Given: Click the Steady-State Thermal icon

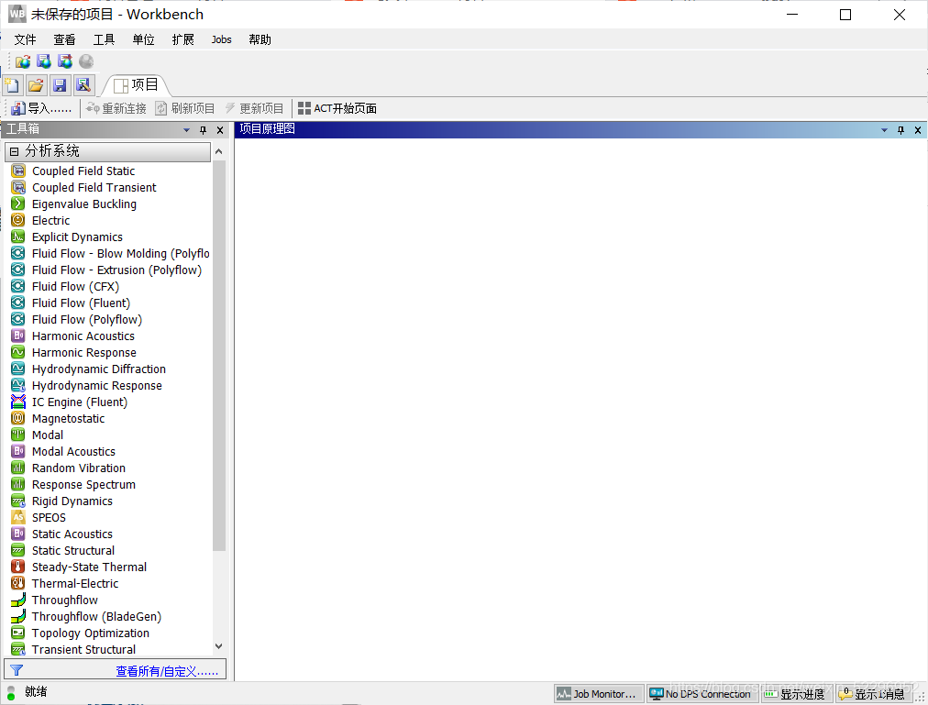Looking at the screenshot, I should pos(18,567).
